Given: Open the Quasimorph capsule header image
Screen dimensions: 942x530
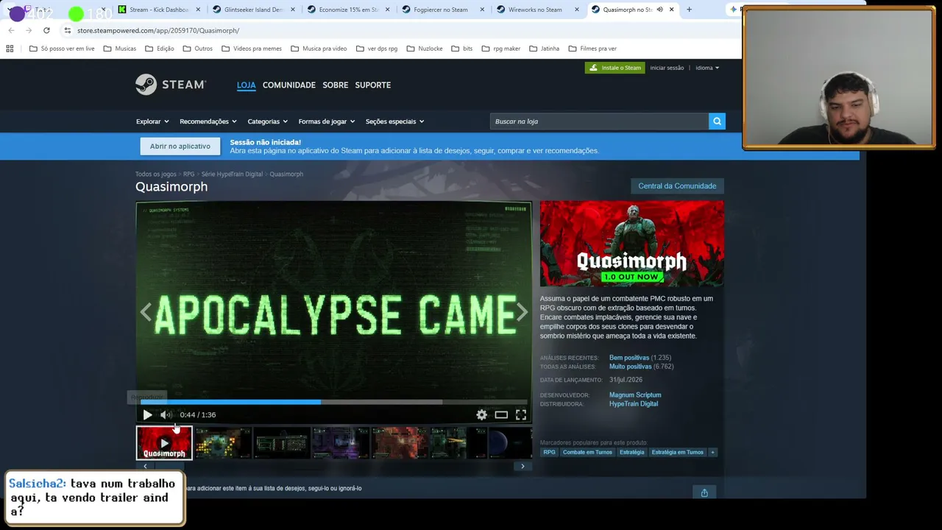Looking at the screenshot, I should pos(631,244).
